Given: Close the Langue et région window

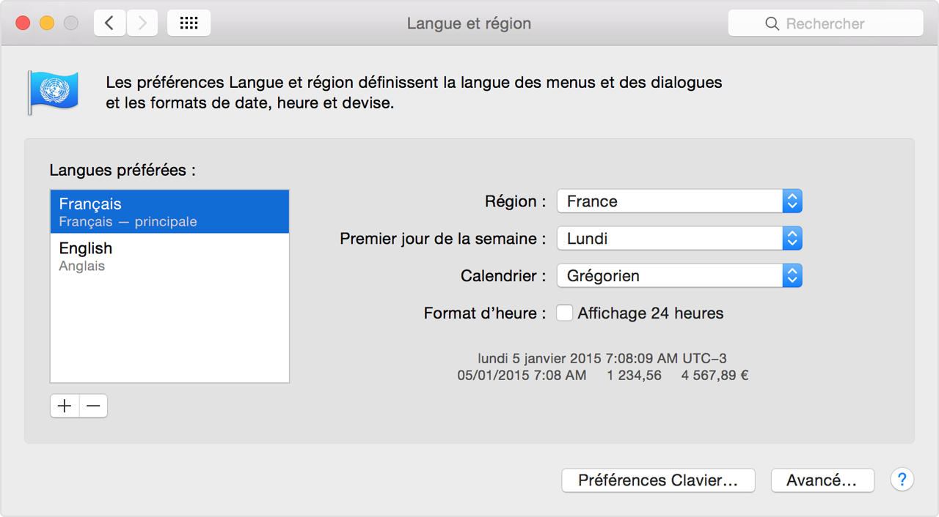Looking at the screenshot, I should (23, 23).
